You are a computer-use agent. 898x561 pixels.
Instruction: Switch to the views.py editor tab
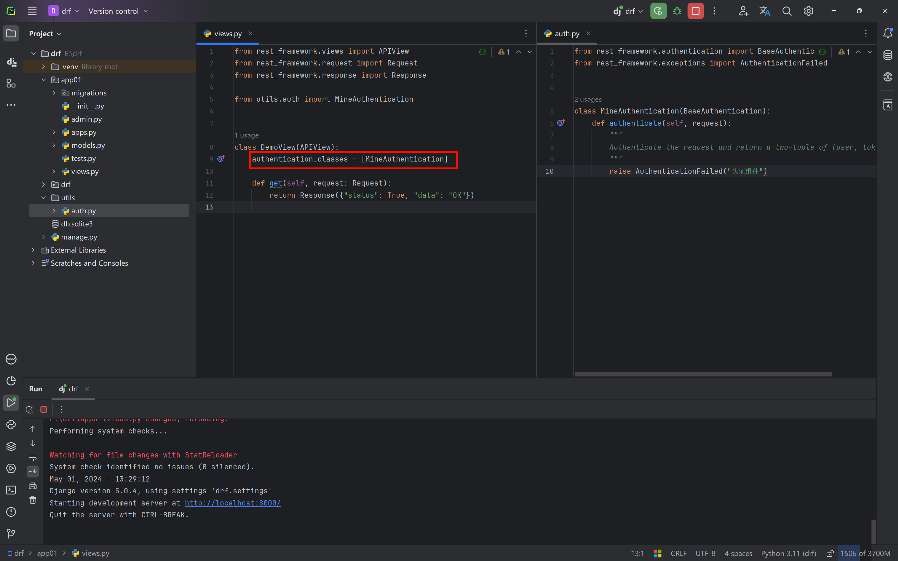228,33
